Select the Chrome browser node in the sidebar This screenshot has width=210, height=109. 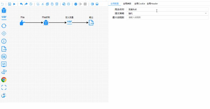[x=4, y=80]
